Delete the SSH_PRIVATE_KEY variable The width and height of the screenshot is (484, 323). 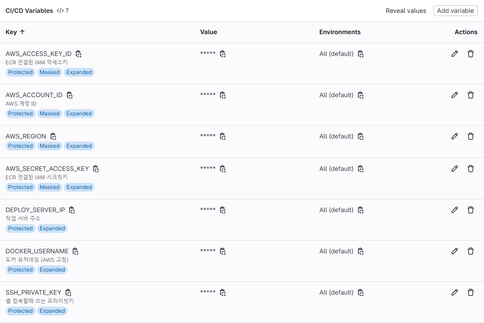(x=470, y=292)
